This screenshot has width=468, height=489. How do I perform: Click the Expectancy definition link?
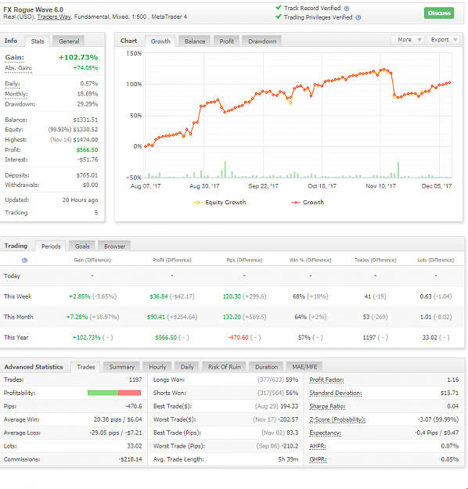click(x=325, y=433)
